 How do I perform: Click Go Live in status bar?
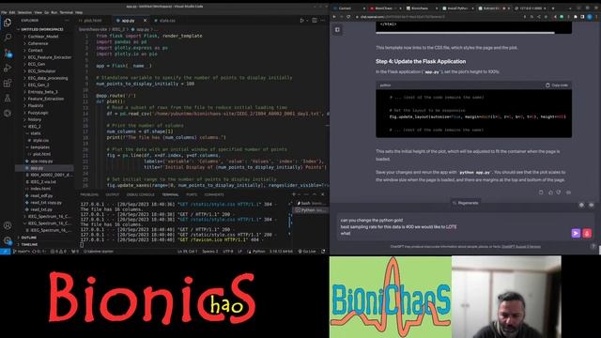point(307,252)
